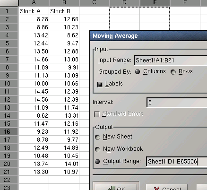Click cell containing 14.89
The height and width of the screenshot is (190, 207).
(x=64, y=147)
